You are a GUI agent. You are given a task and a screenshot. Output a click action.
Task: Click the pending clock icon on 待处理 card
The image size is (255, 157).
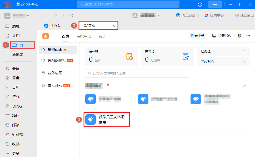pos(130,56)
